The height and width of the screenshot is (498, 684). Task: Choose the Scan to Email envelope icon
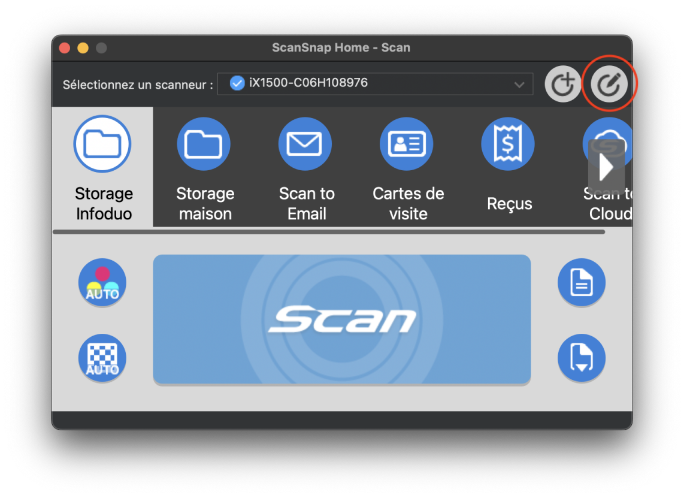305,144
